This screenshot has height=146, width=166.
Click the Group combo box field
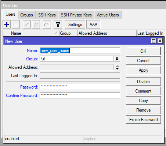pyautogui.click(x=76, y=59)
